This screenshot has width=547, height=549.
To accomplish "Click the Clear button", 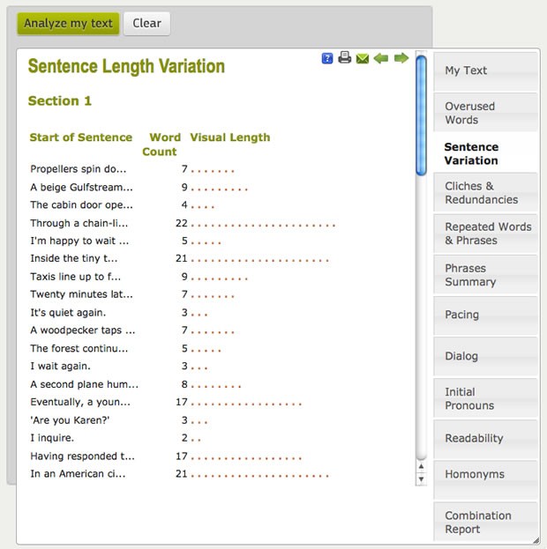I will (x=147, y=24).
